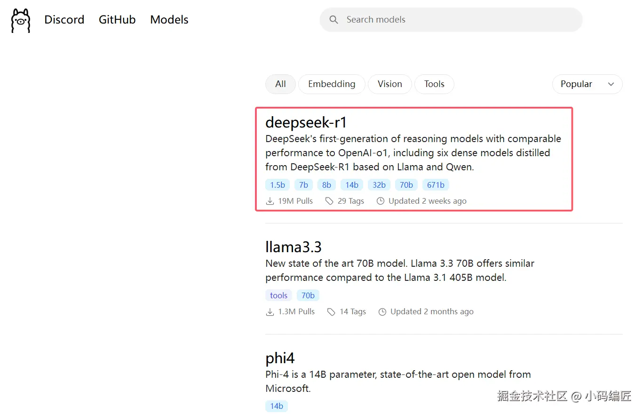Click the chevron arrow in Popular dropdown
This screenshot has height=414, width=643.
(611, 84)
